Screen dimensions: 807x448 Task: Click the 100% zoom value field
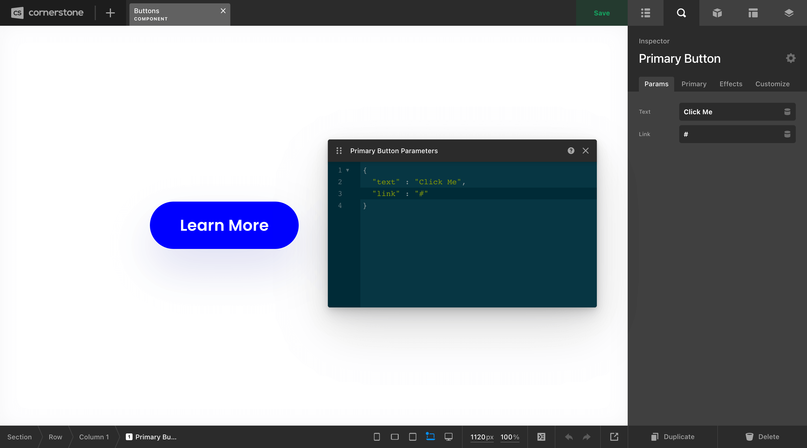pyautogui.click(x=509, y=437)
